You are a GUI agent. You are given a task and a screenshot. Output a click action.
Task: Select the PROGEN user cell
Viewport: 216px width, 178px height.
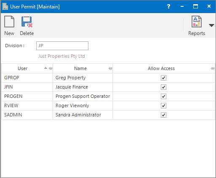[27, 96]
